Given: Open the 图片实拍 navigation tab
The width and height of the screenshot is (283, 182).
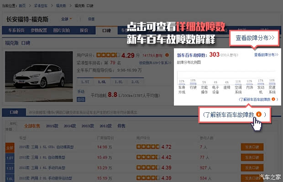Looking at the screenshot, I should pos(61,30).
